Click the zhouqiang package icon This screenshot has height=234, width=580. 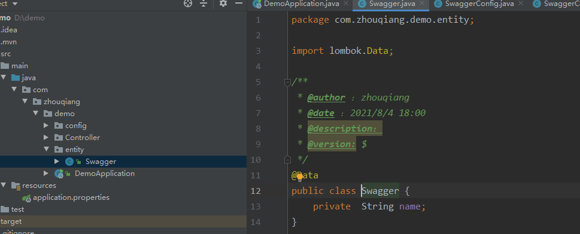click(37, 101)
